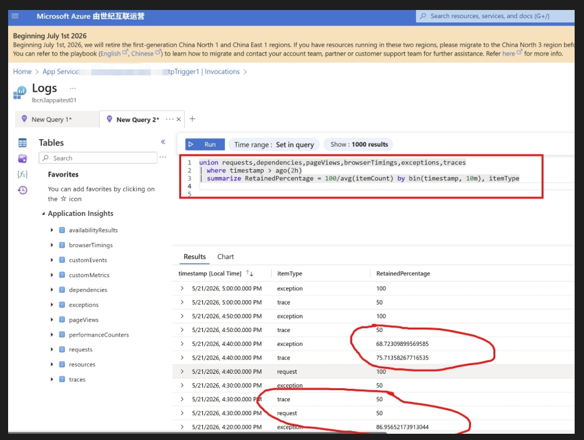This screenshot has width=584, height=440.
Task: Expand the 4:30 PM request result row
Action: pos(182,413)
